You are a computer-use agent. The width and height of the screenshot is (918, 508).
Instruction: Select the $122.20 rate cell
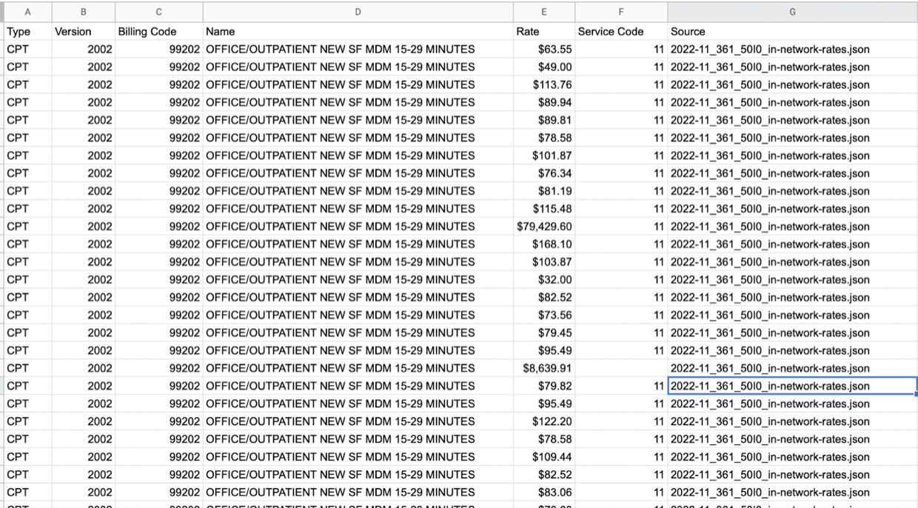click(x=544, y=421)
